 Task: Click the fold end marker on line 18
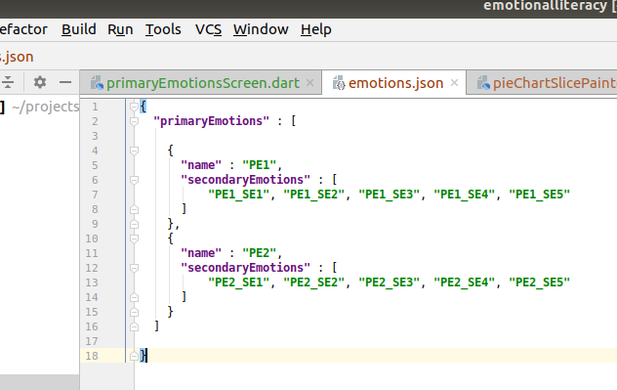click(x=134, y=356)
